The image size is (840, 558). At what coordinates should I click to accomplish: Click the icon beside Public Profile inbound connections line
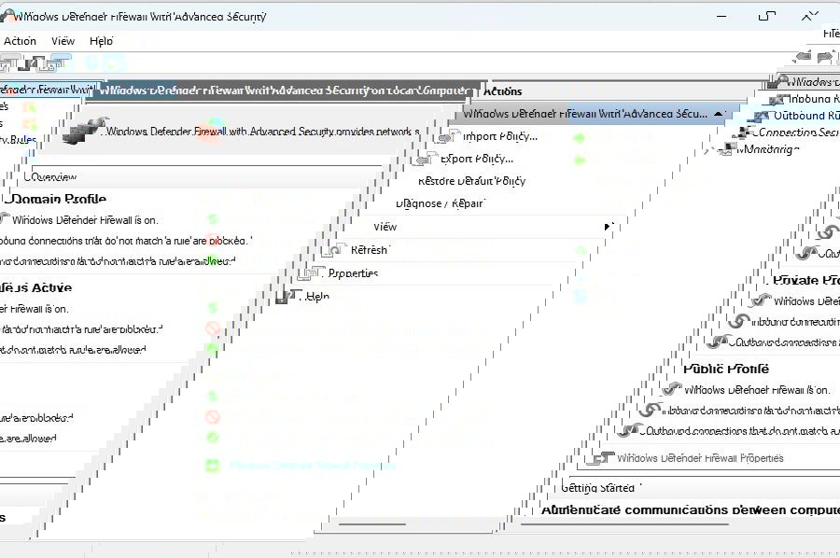pos(650,411)
